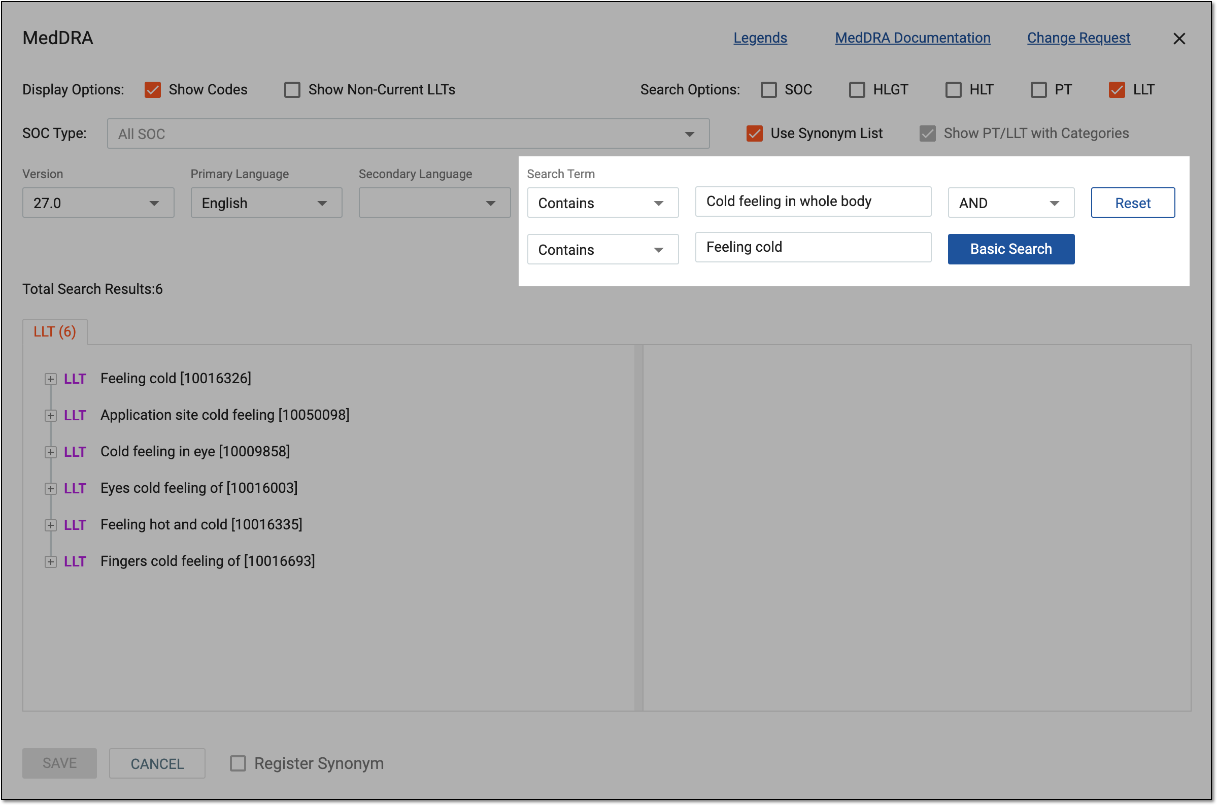The image size is (1217, 805).
Task: Open the MedDRA Documentation link
Action: (912, 38)
